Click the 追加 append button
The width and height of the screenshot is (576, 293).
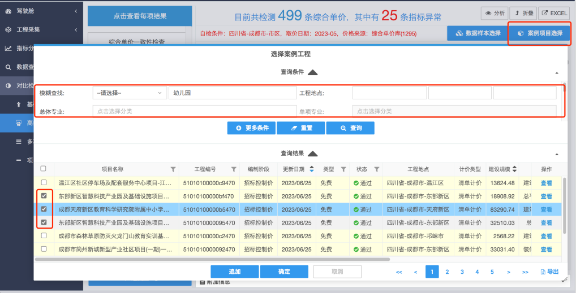[235, 272]
